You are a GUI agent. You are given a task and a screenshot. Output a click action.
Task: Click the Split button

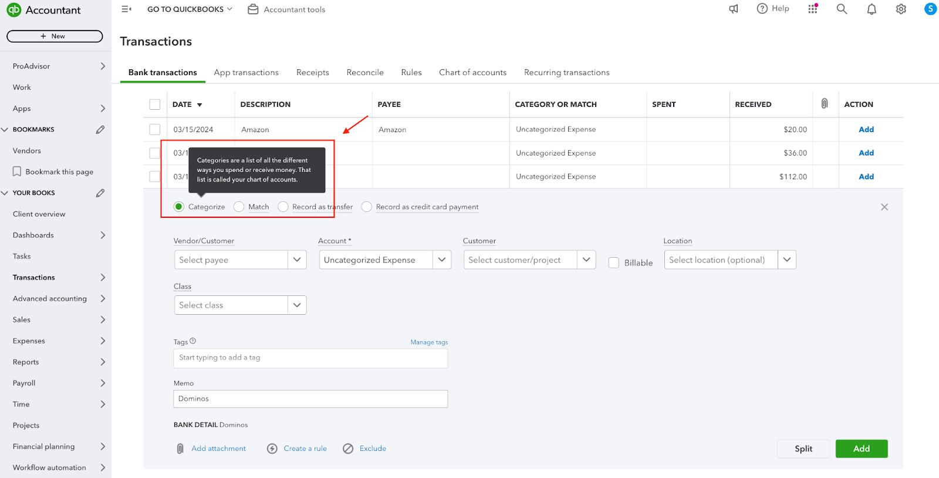coord(803,449)
